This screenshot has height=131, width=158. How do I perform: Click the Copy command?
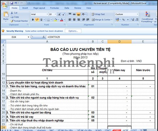pos(15,17)
